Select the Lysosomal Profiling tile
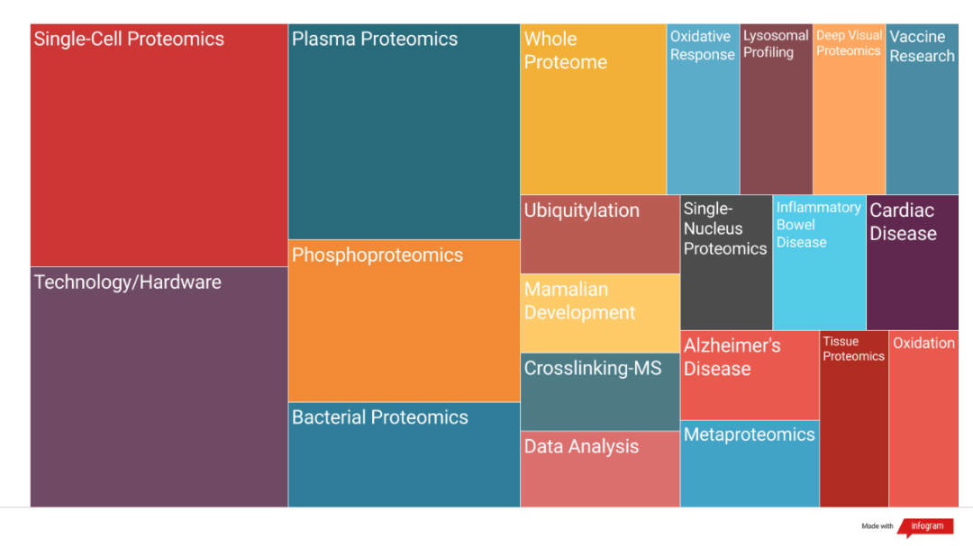973x546 pixels. [x=777, y=109]
